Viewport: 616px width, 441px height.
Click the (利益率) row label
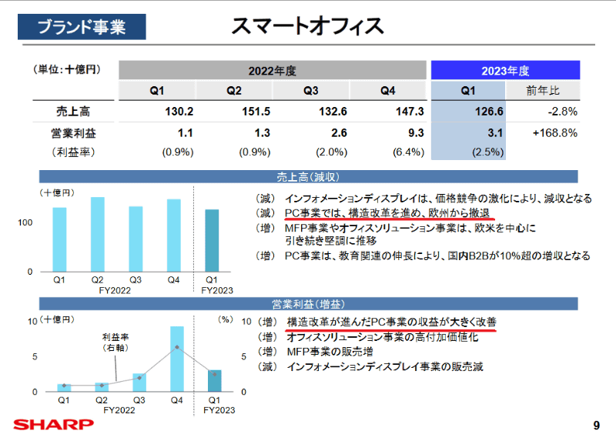(x=73, y=152)
